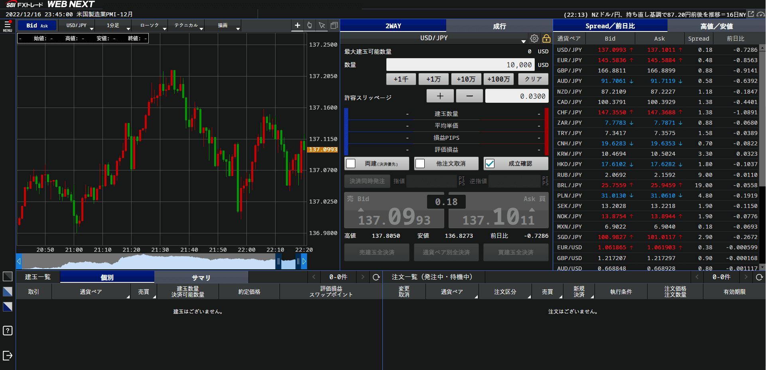Image resolution: width=766 pixels, height=370 pixels.
Task: Select the arrow pointer tool on chart
Action: point(322,25)
